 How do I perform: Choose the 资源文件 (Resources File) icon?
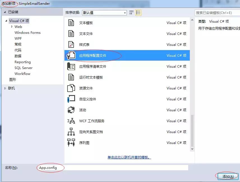(x=71, y=88)
